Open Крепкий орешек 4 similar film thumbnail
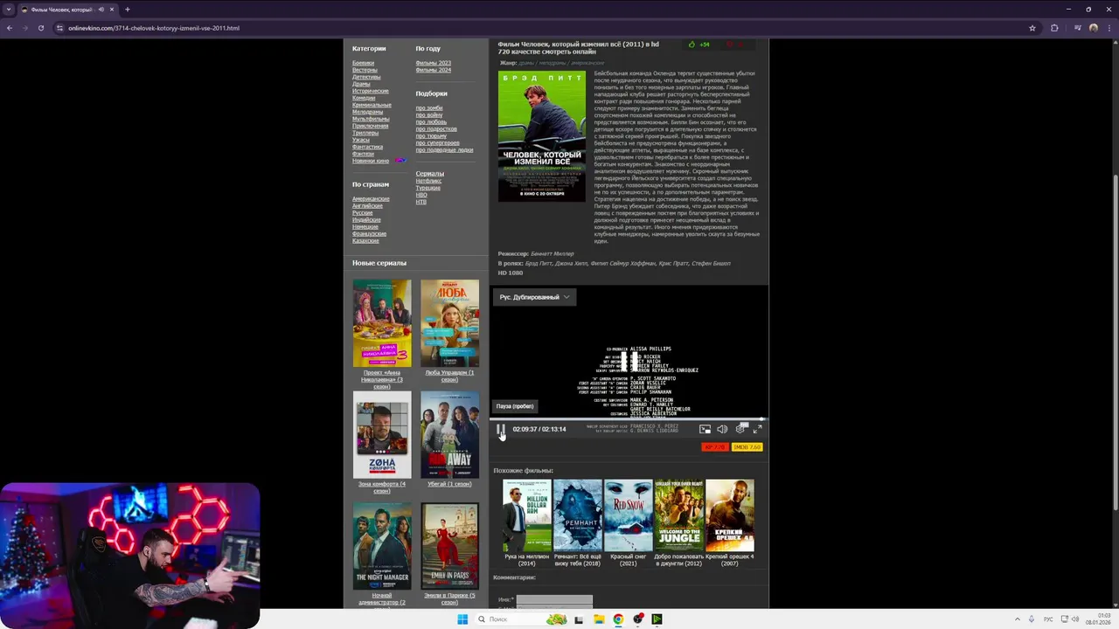Viewport: 1119px width, 629px height. (730, 515)
